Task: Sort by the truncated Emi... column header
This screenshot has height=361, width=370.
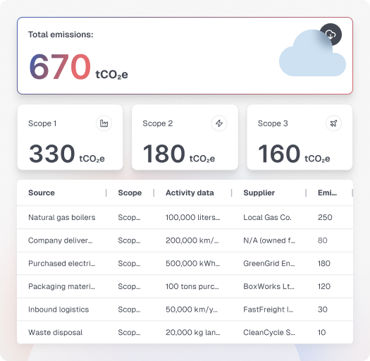Action: pos(327,192)
